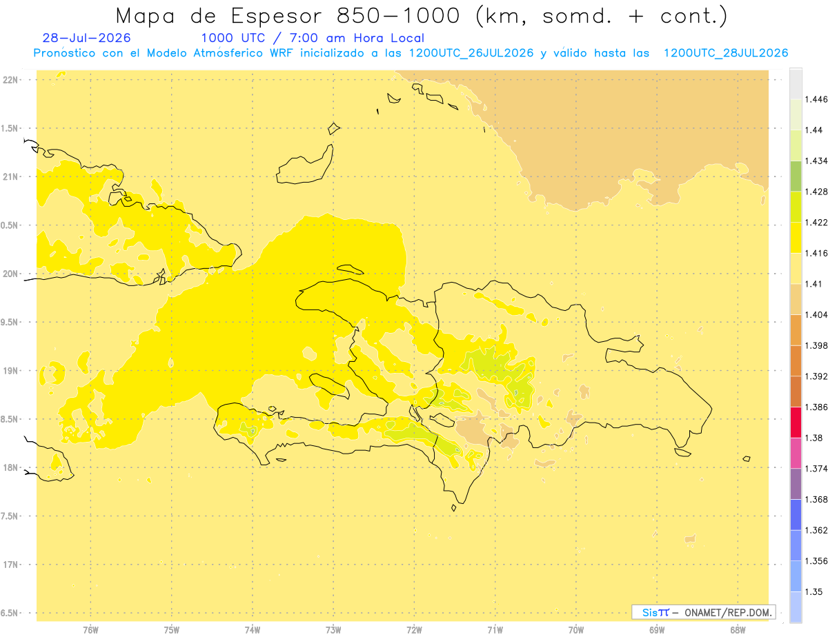Click the 76W longitude label
828x639 pixels.
pos(90,629)
